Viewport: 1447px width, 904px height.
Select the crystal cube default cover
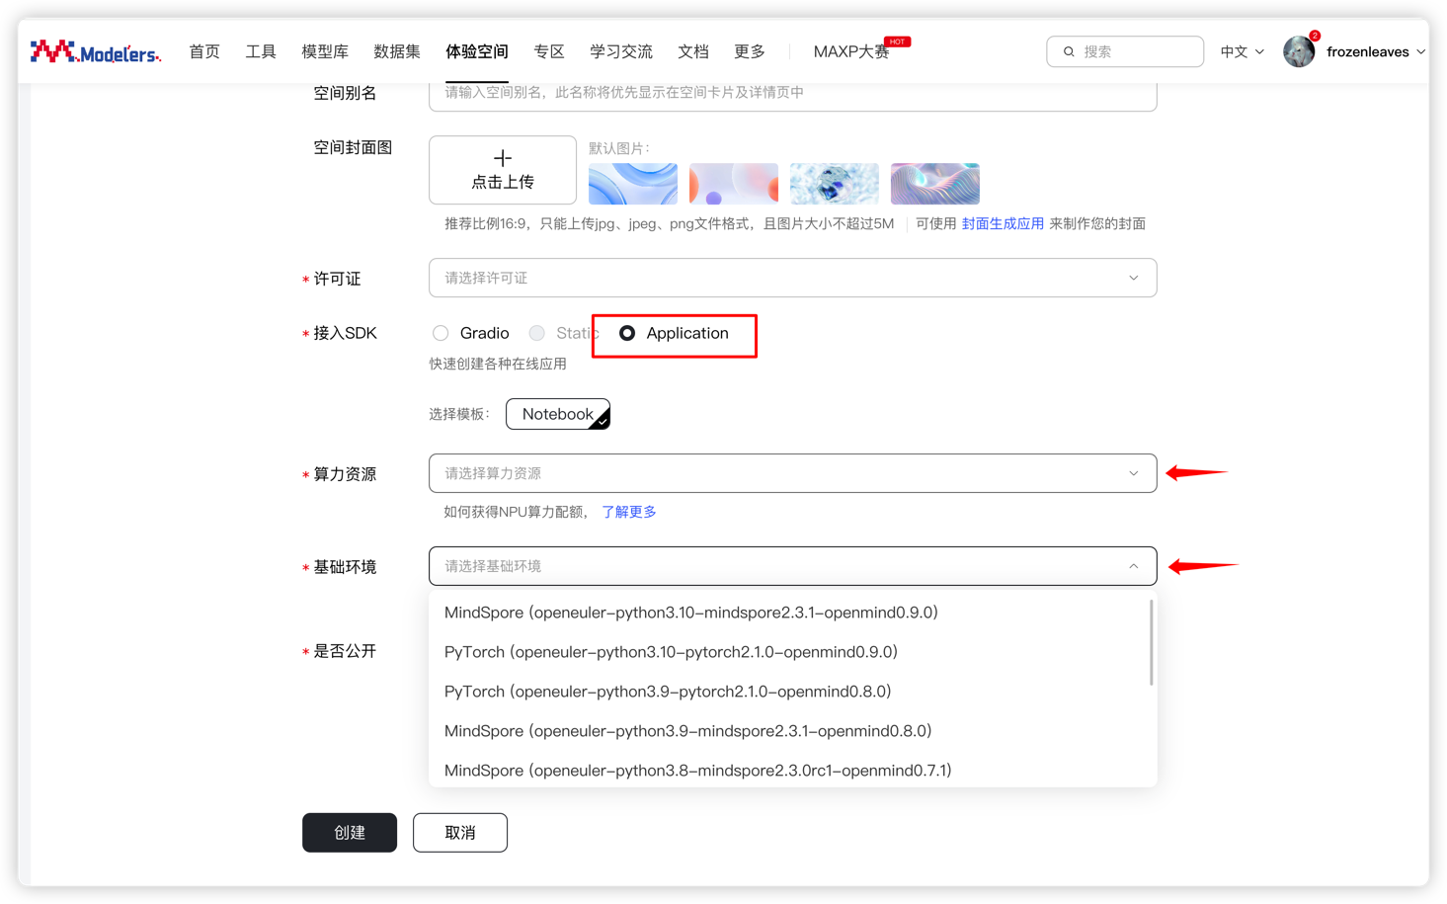[x=835, y=184]
